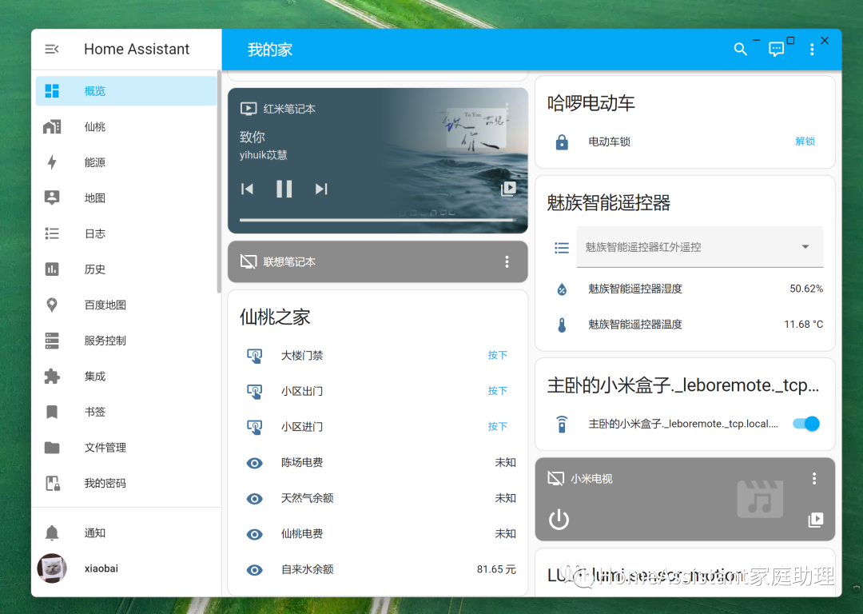Open 哈啰电动车 card title
Screen dimensions: 863x614
point(591,103)
